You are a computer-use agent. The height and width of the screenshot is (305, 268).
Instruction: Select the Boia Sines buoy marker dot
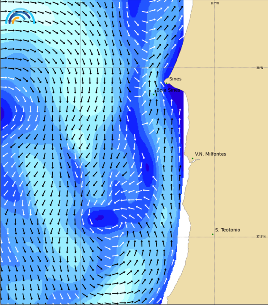point(154,94)
